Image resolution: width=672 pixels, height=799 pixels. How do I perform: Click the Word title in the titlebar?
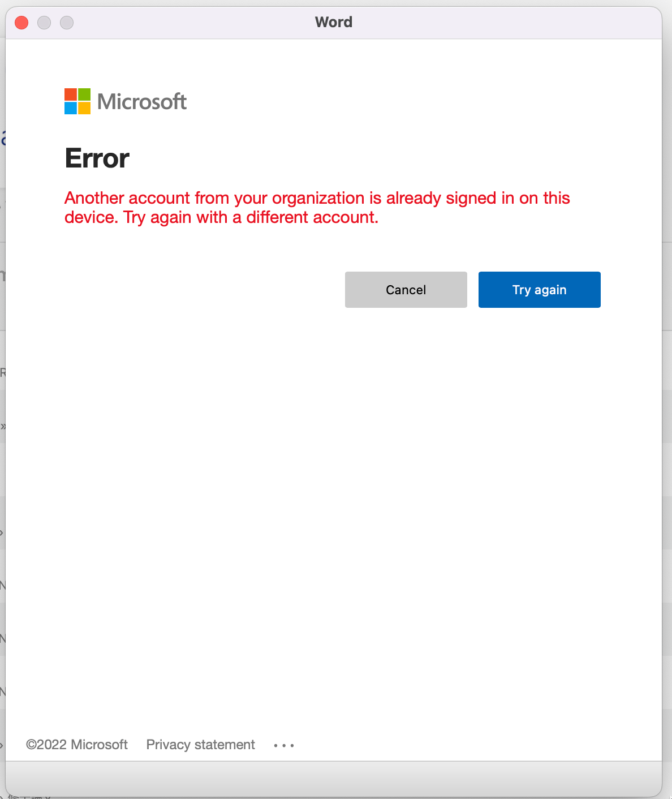[334, 22]
